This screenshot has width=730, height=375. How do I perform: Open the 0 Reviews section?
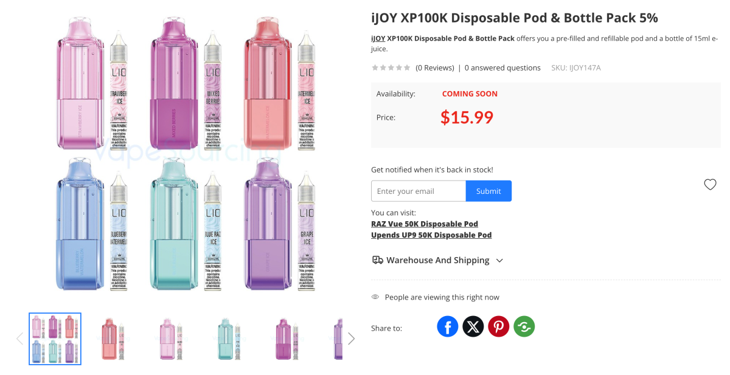434,67
